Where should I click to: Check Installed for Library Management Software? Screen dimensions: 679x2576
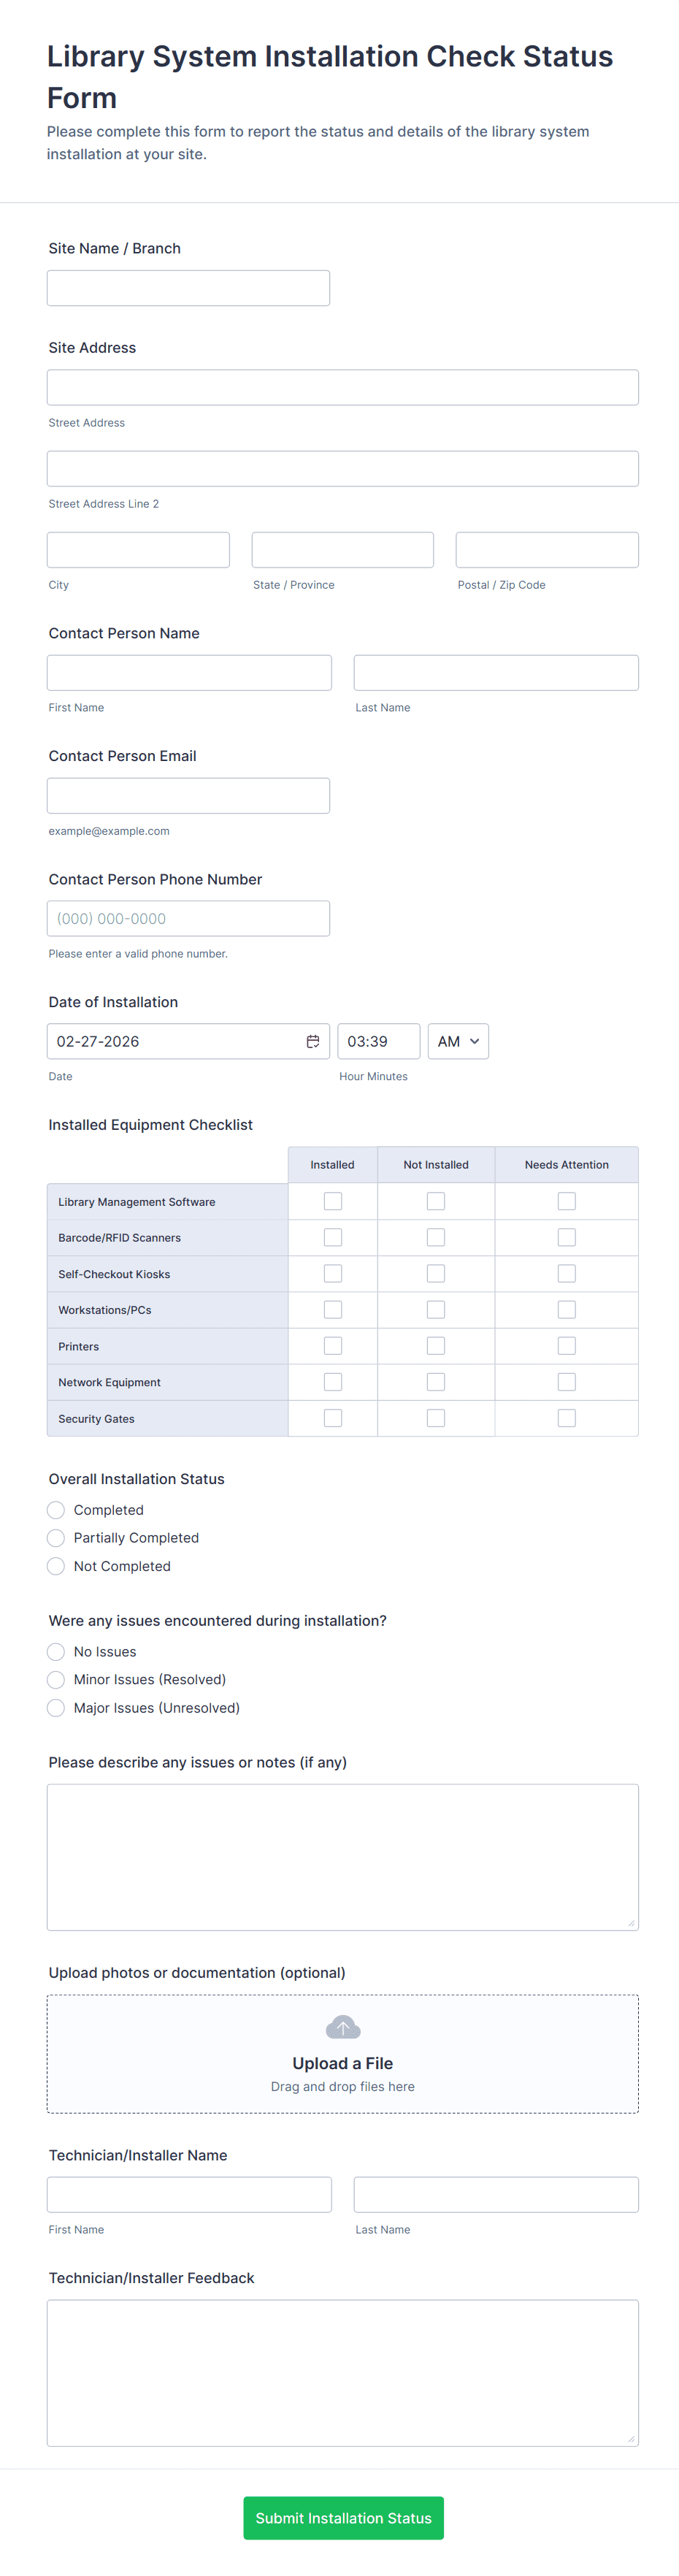click(333, 1201)
